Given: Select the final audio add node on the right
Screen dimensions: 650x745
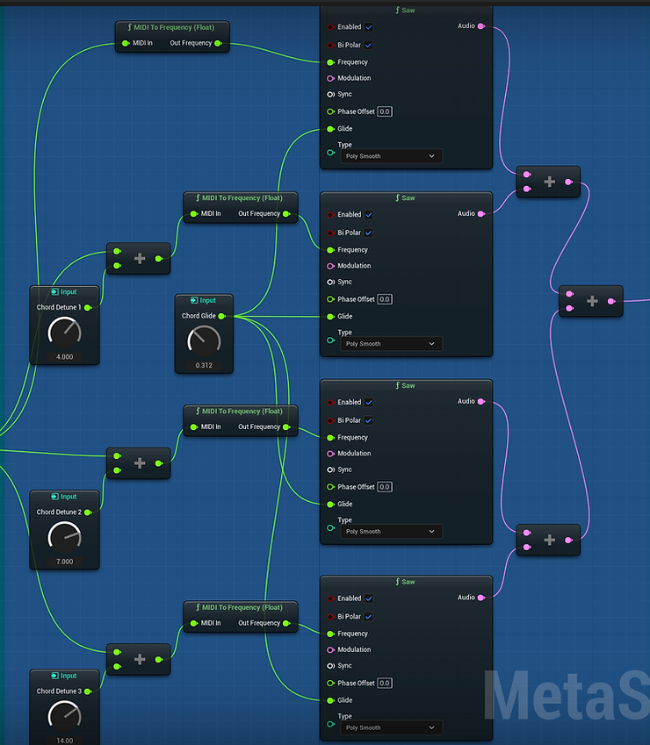Looking at the screenshot, I should click(x=591, y=301).
